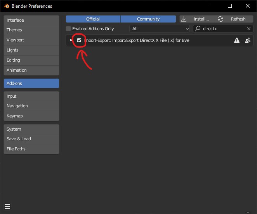Open the hamburger preferences menu
The image size is (257, 214).
point(7,207)
